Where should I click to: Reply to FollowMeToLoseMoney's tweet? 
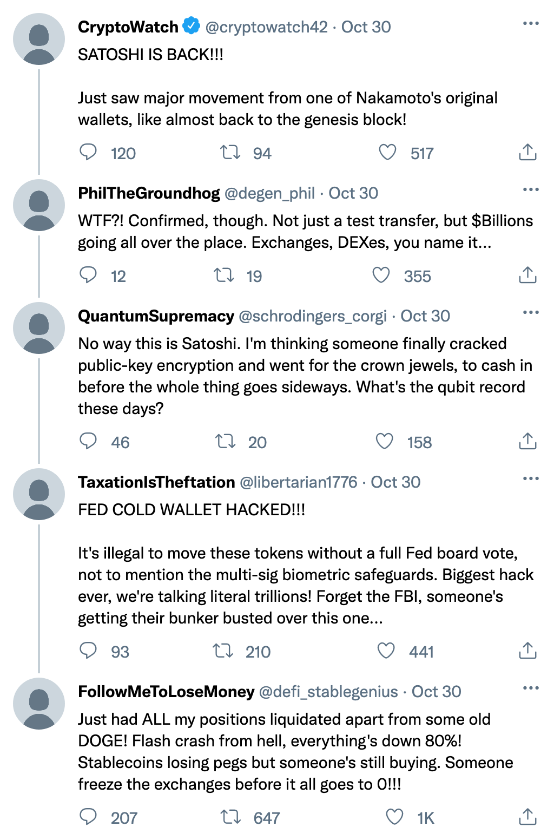(x=88, y=817)
